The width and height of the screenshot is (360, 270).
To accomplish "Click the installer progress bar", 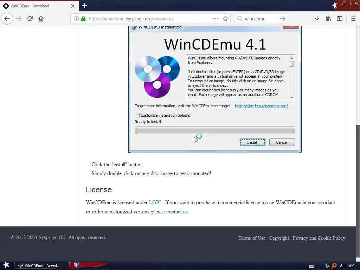I will pyautogui.click(x=215, y=130).
